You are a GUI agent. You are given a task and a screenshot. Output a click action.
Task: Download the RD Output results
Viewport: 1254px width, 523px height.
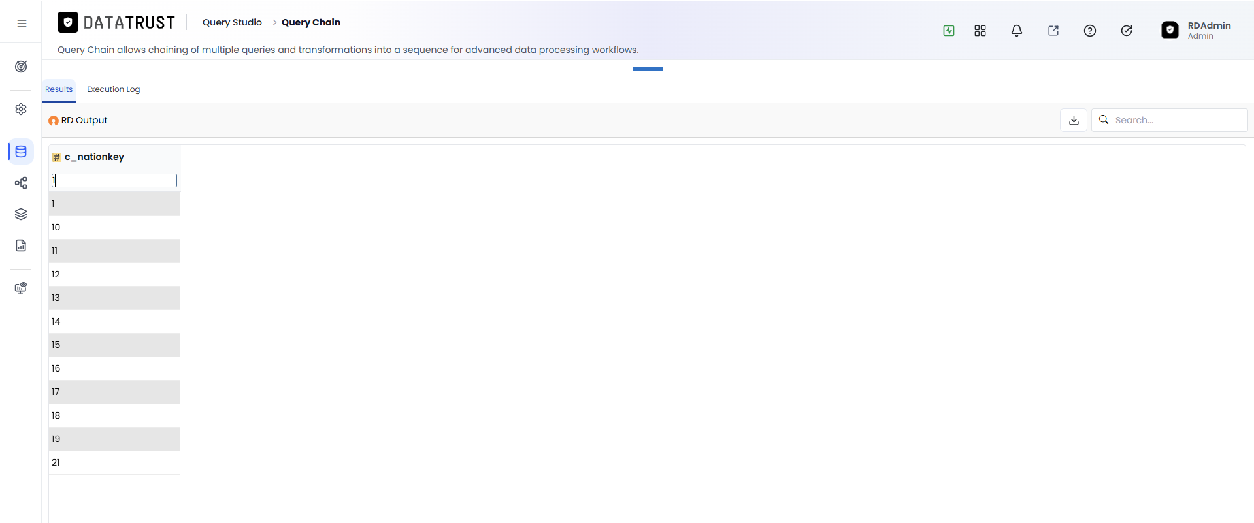coord(1074,120)
